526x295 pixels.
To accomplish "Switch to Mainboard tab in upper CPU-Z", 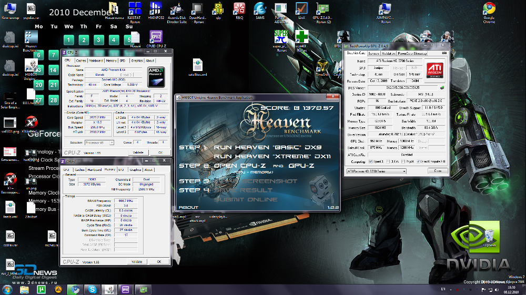I will coord(96,60).
